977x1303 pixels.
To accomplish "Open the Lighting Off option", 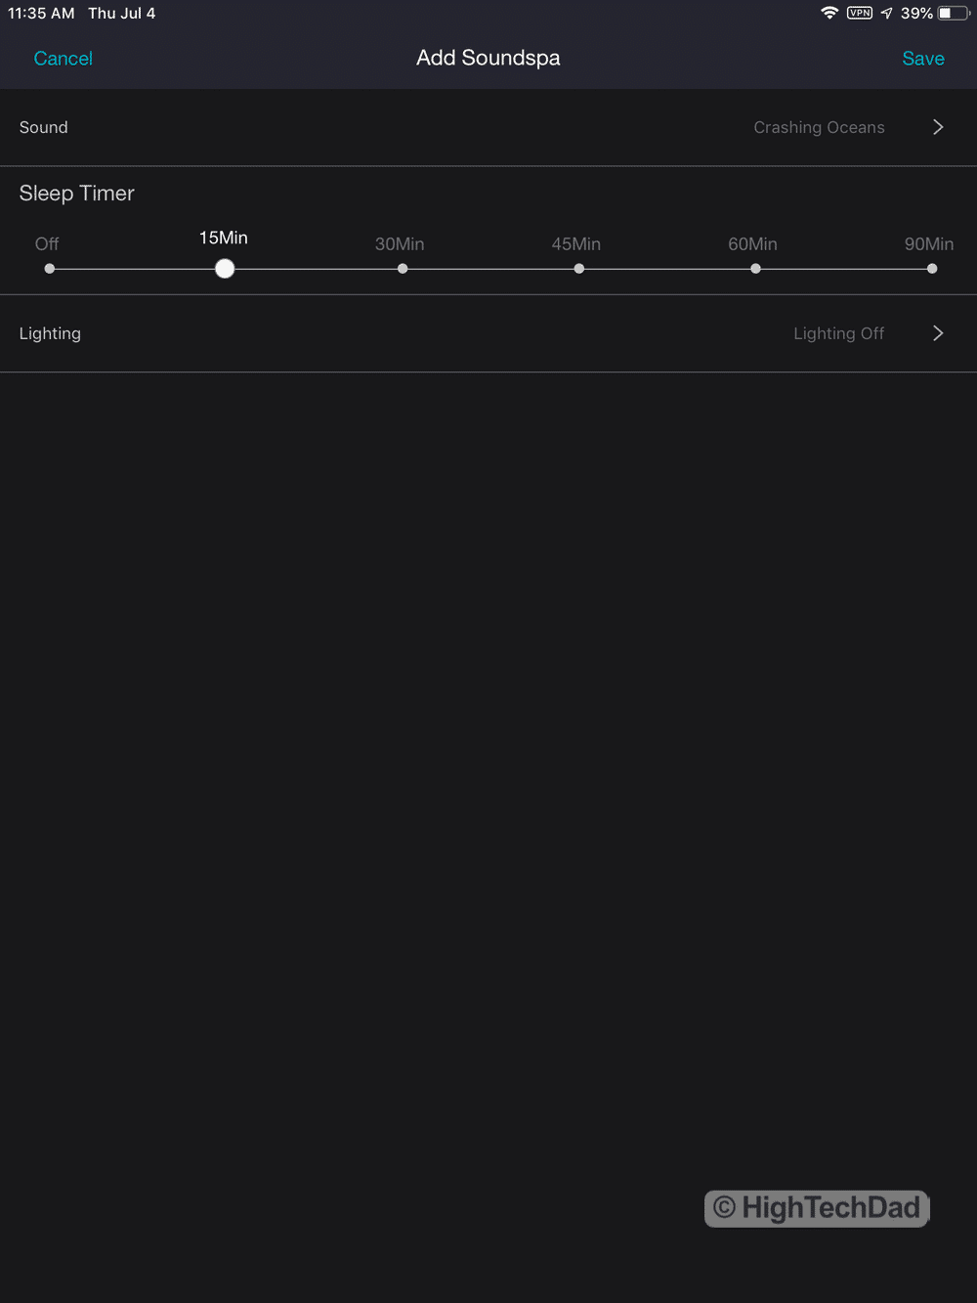I will (838, 333).
